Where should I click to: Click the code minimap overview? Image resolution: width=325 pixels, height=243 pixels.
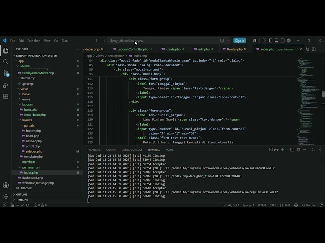[308, 101]
